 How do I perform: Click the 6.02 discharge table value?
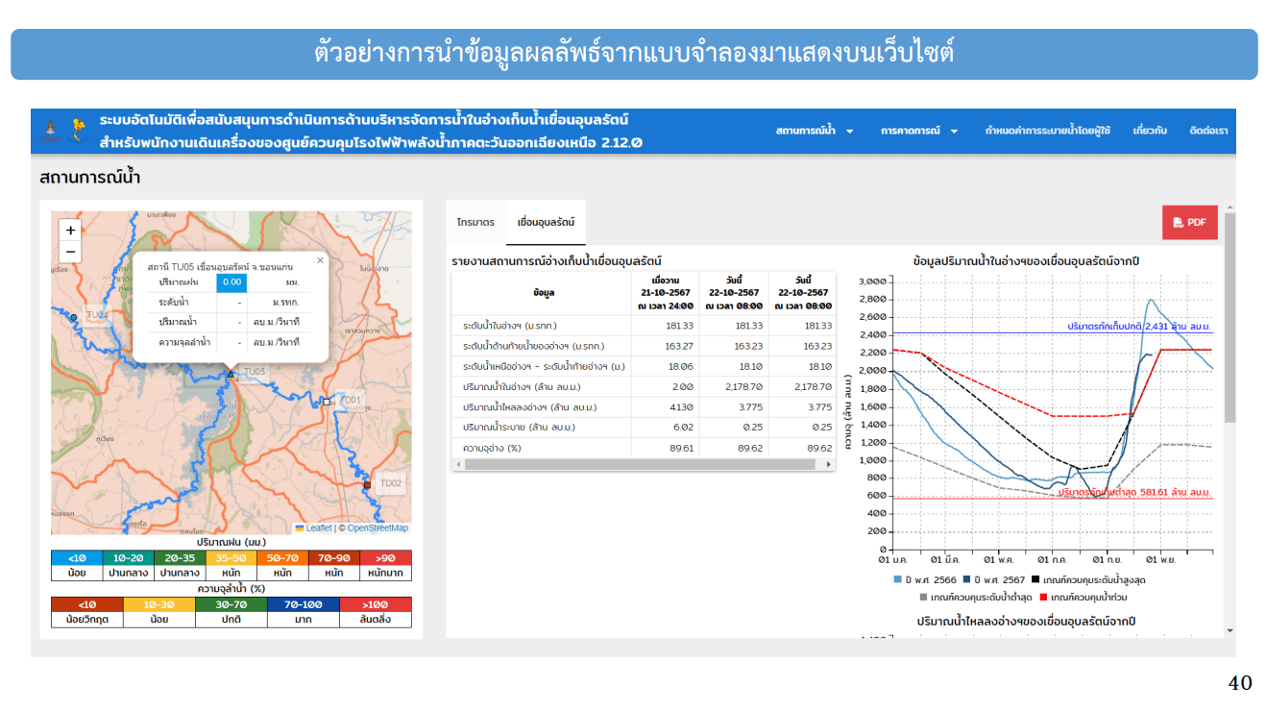click(x=684, y=428)
